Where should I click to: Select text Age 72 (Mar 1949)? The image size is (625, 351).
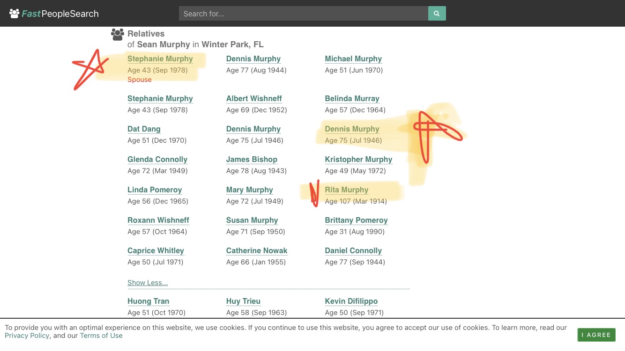(x=157, y=171)
